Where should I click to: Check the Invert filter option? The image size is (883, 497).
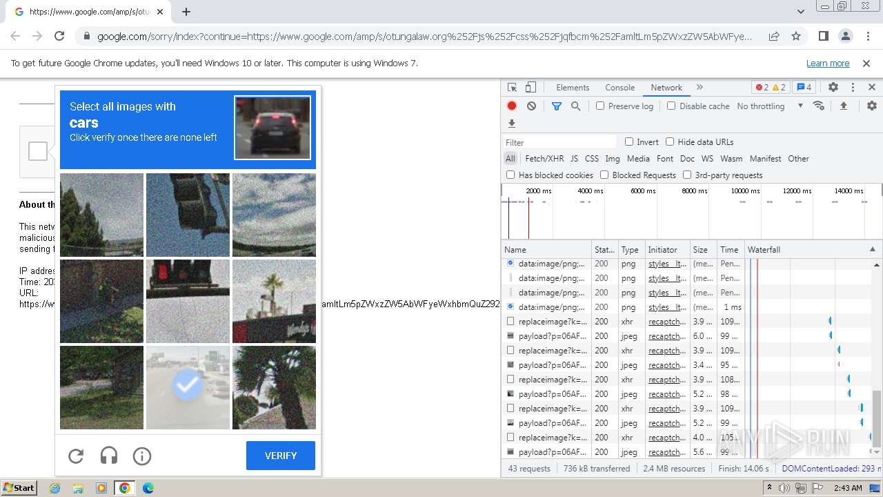pyautogui.click(x=629, y=142)
